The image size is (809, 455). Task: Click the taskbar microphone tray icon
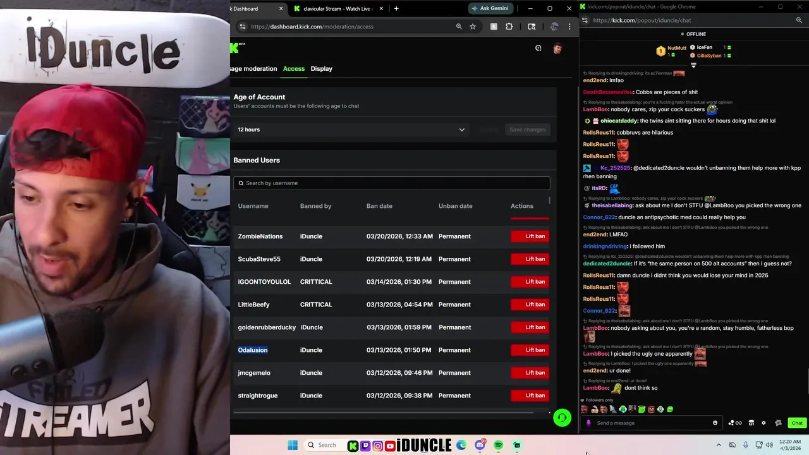[x=746, y=445]
